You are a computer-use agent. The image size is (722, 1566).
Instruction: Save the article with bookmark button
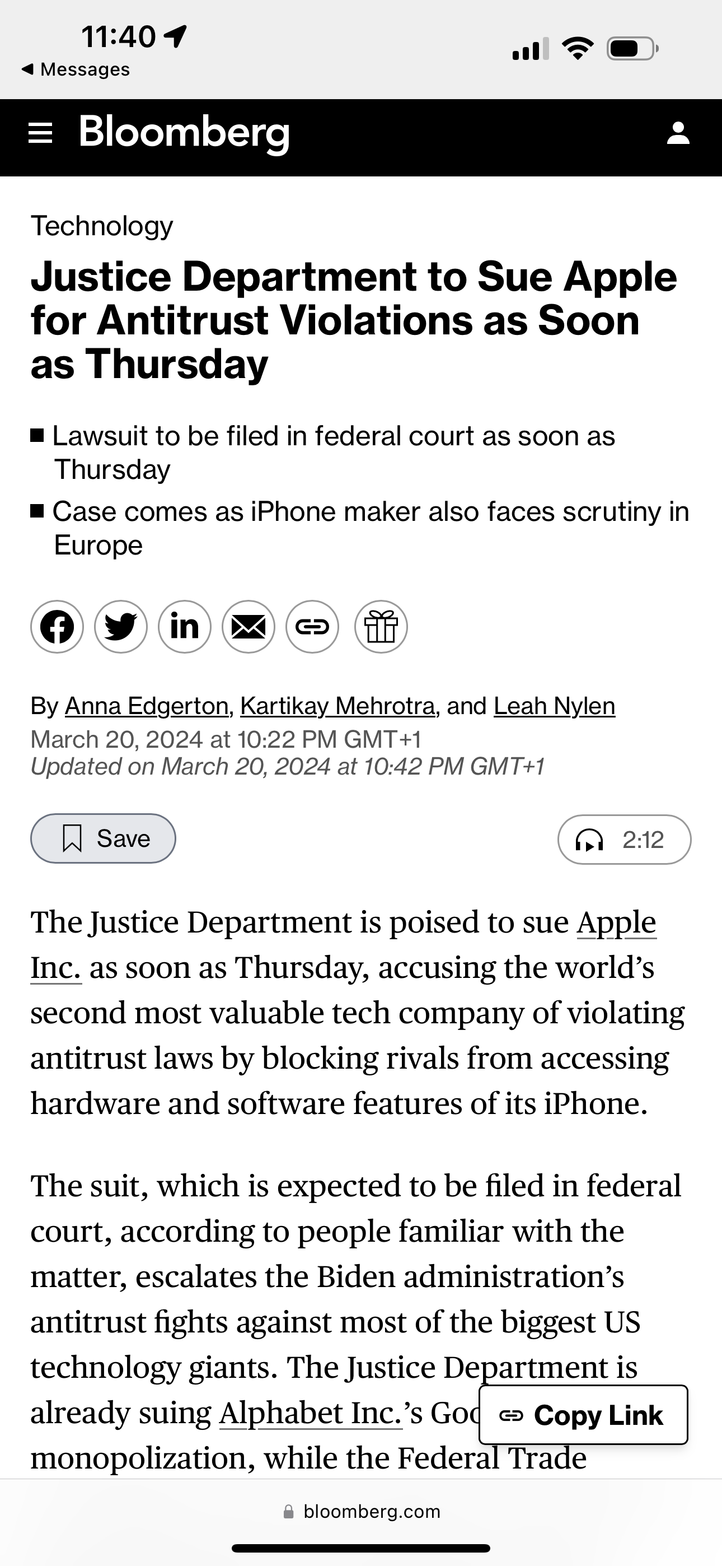104,838
